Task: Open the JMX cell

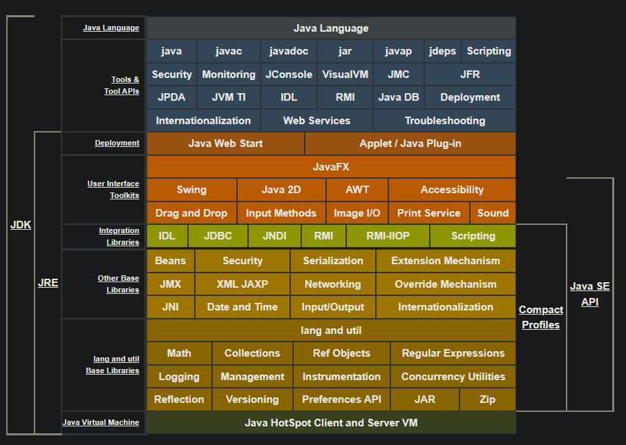Action: click(x=171, y=284)
